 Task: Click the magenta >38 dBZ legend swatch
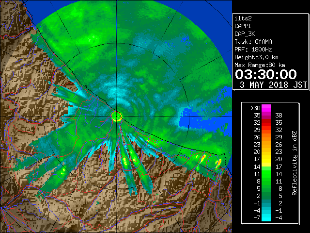point(266,108)
